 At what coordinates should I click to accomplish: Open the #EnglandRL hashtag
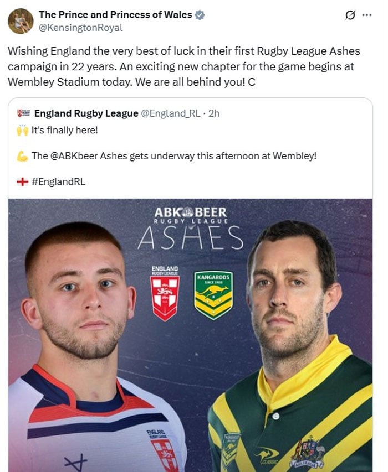tap(59, 181)
